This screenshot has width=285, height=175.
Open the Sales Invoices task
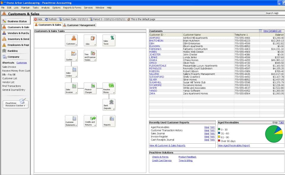71,87
